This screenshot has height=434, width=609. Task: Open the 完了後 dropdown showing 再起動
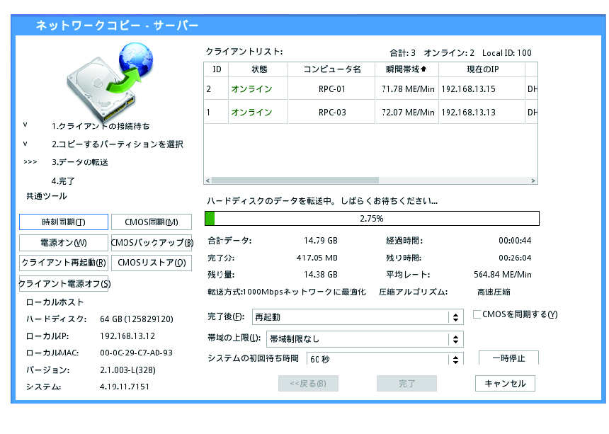pos(358,317)
